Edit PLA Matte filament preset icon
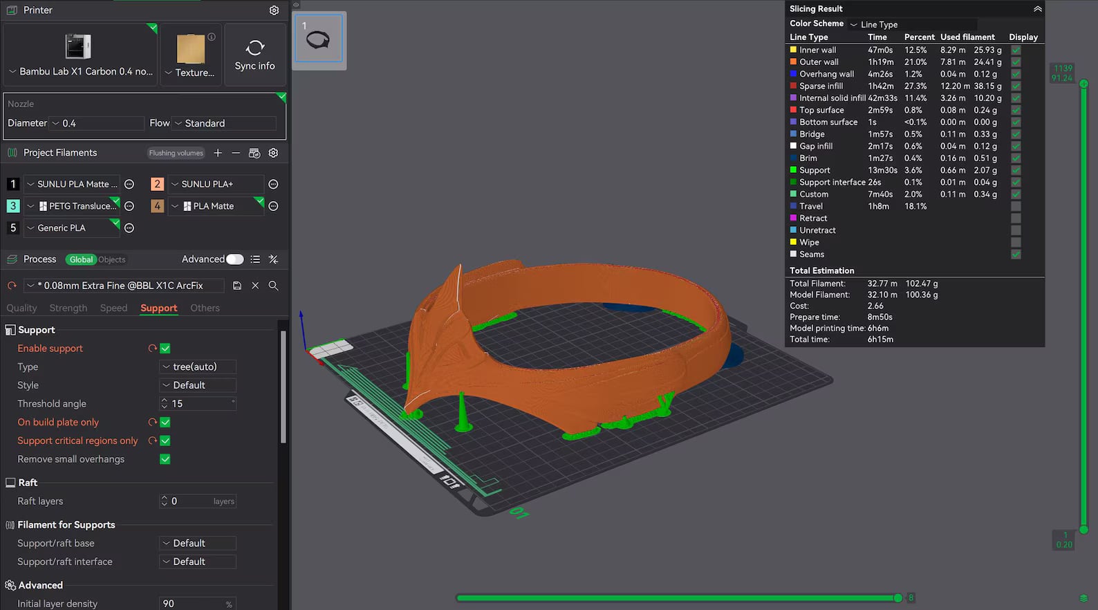 click(273, 206)
